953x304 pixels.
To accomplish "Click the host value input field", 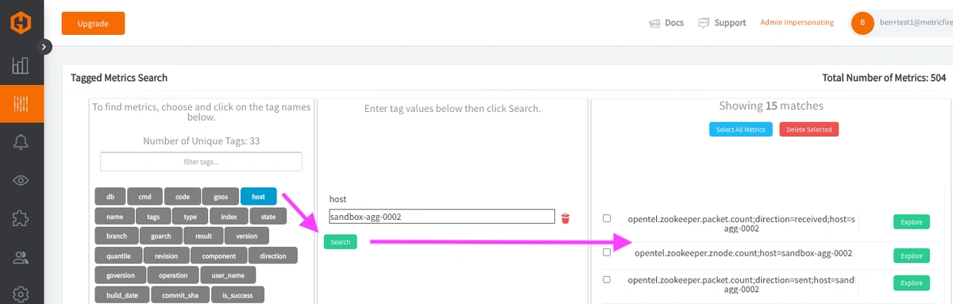I will [442, 217].
